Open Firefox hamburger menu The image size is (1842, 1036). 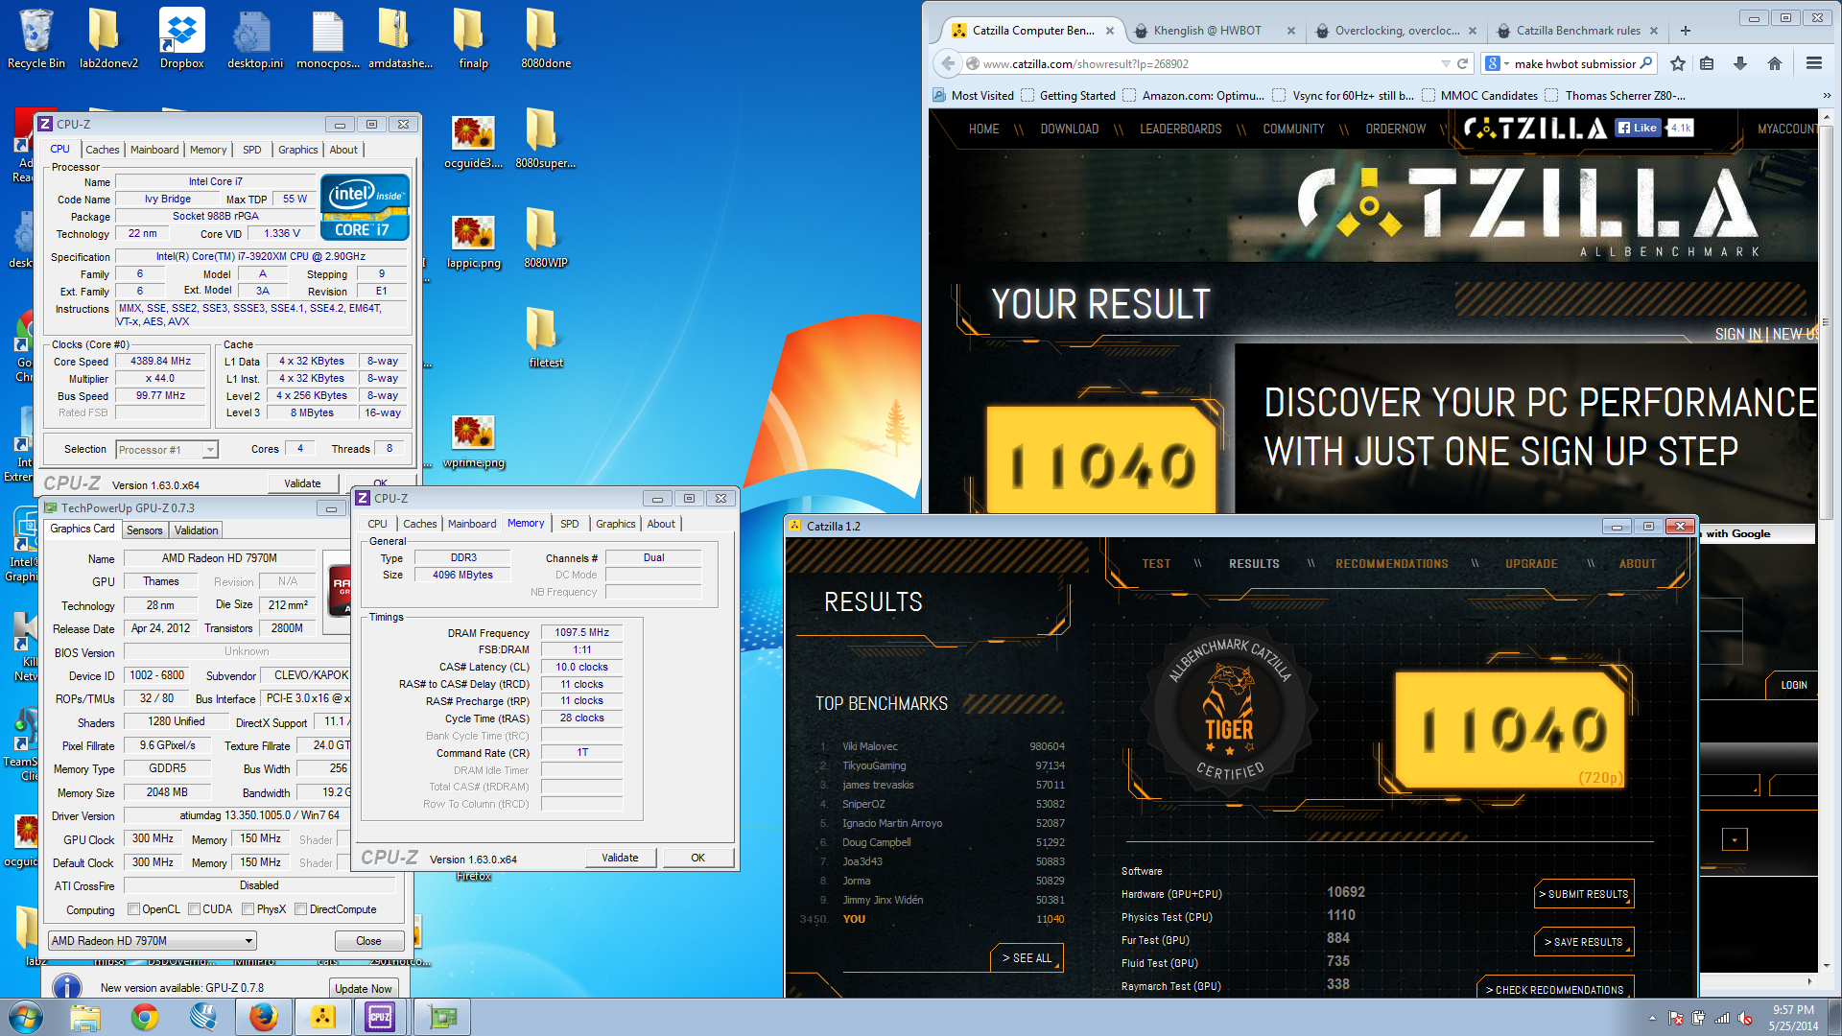click(x=1813, y=63)
